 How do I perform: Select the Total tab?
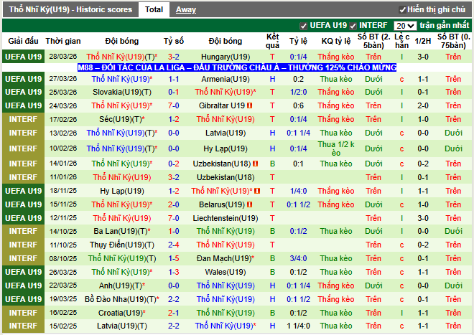[153, 9]
